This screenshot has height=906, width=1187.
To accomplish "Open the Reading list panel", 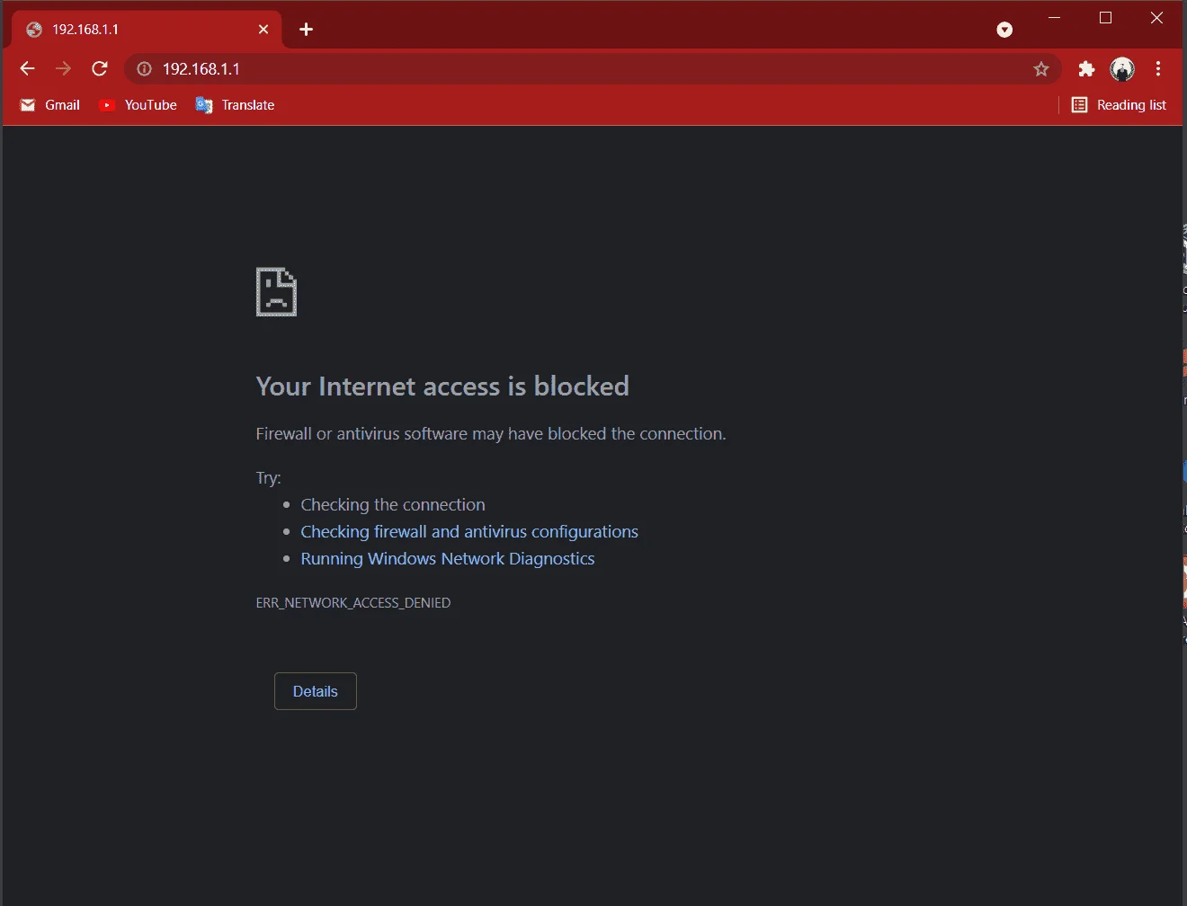I will [x=1119, y=105].
